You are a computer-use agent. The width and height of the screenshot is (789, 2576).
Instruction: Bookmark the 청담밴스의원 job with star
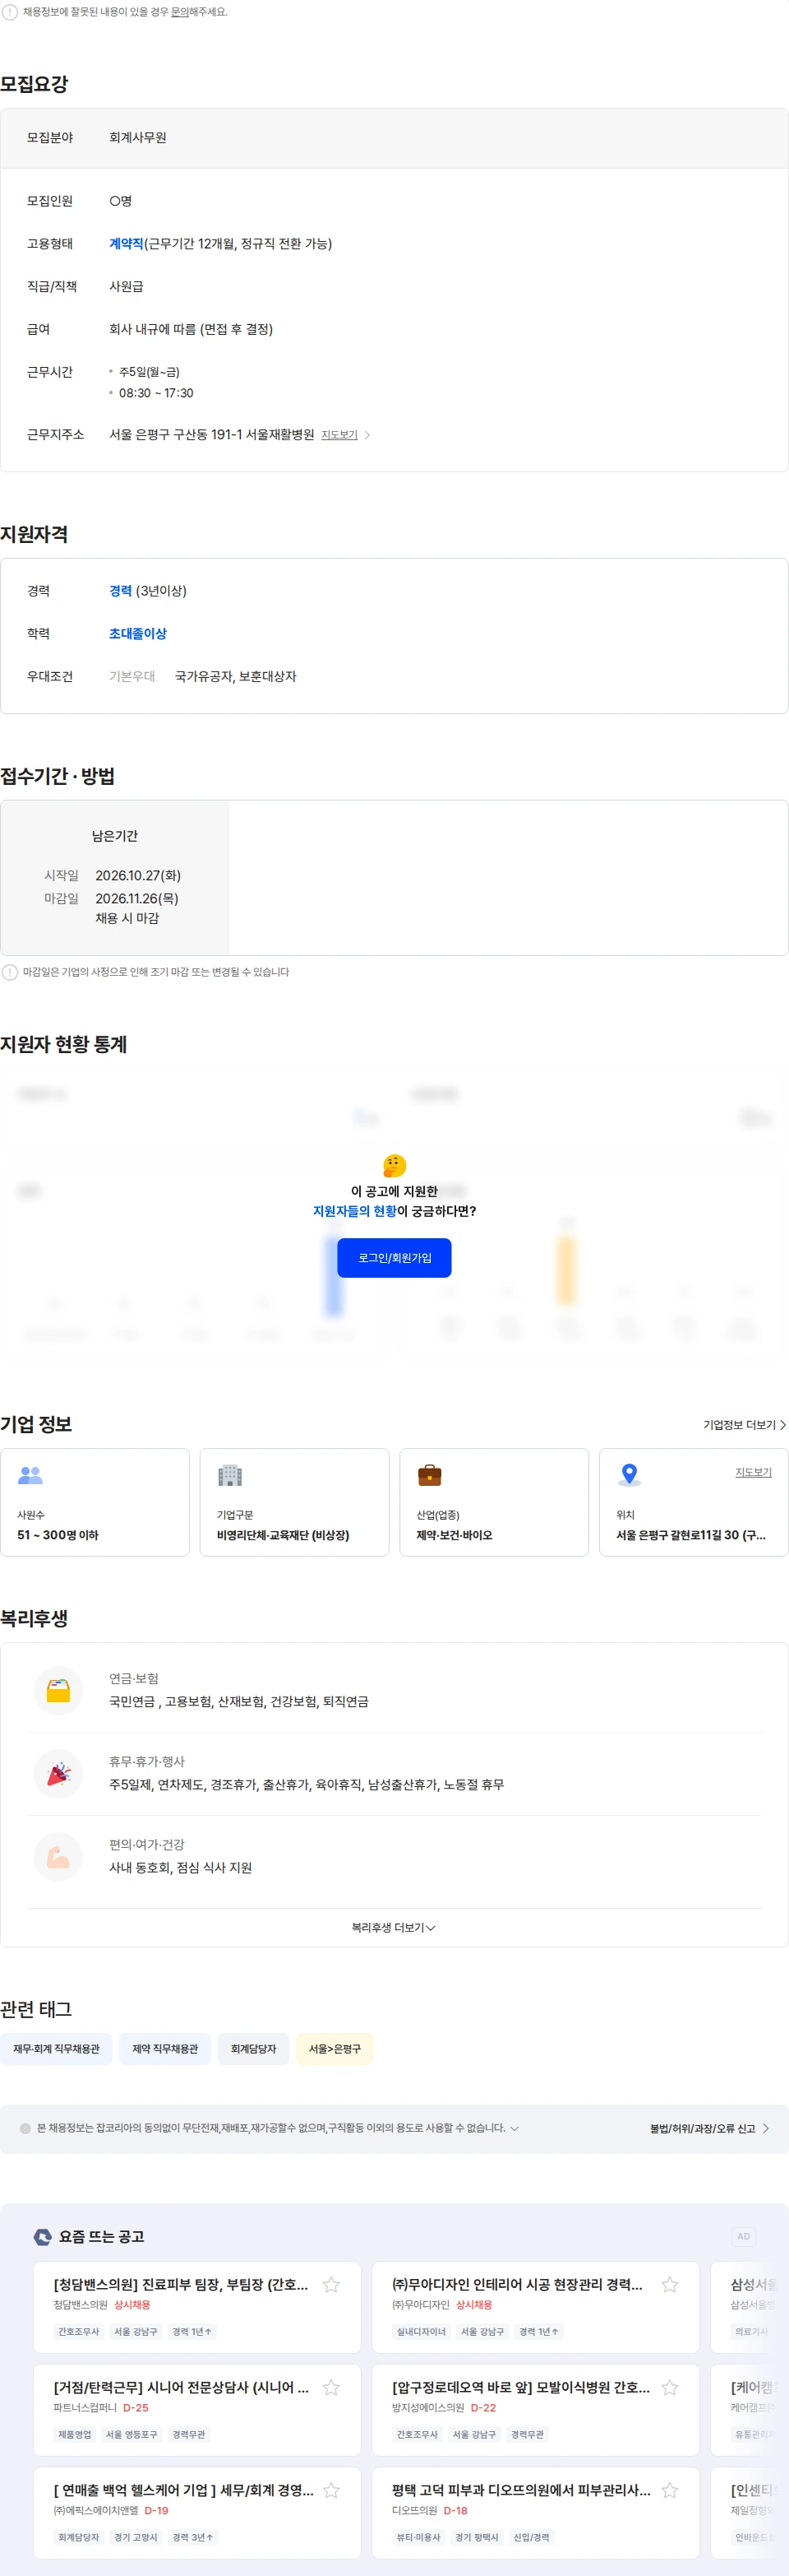coord(331,2285)
